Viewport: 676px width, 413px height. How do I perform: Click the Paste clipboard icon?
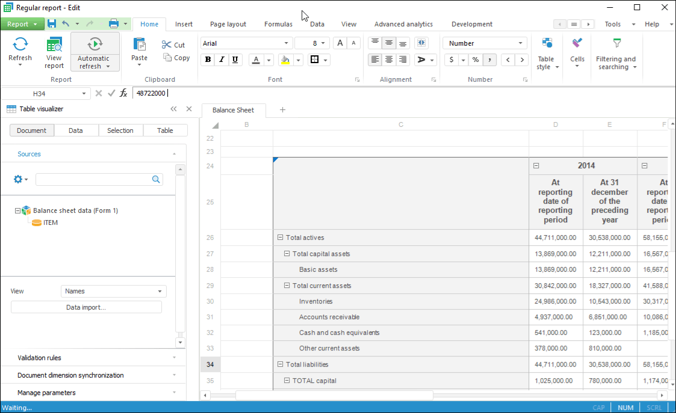(x=139, y=46)
